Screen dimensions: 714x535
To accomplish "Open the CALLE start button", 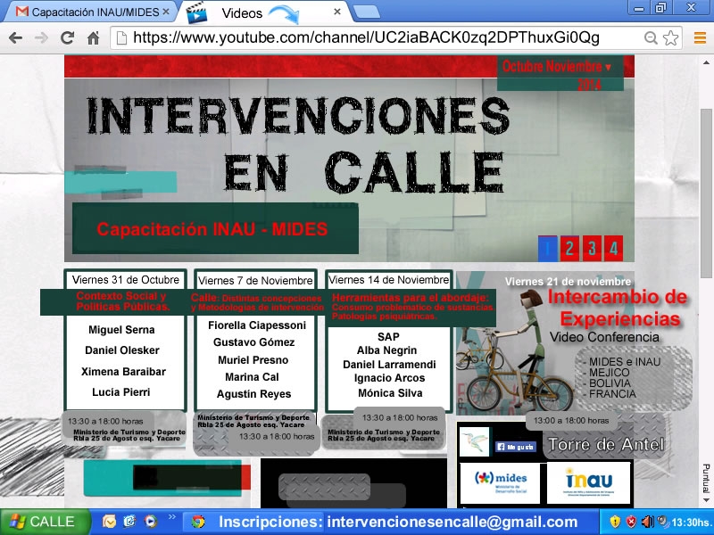I will (45, 522).
